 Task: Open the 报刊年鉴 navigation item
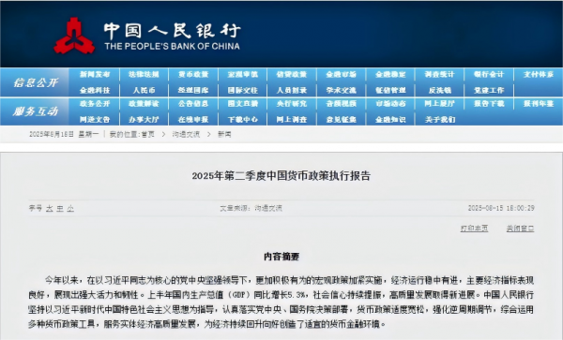click(x=539, y=104)
